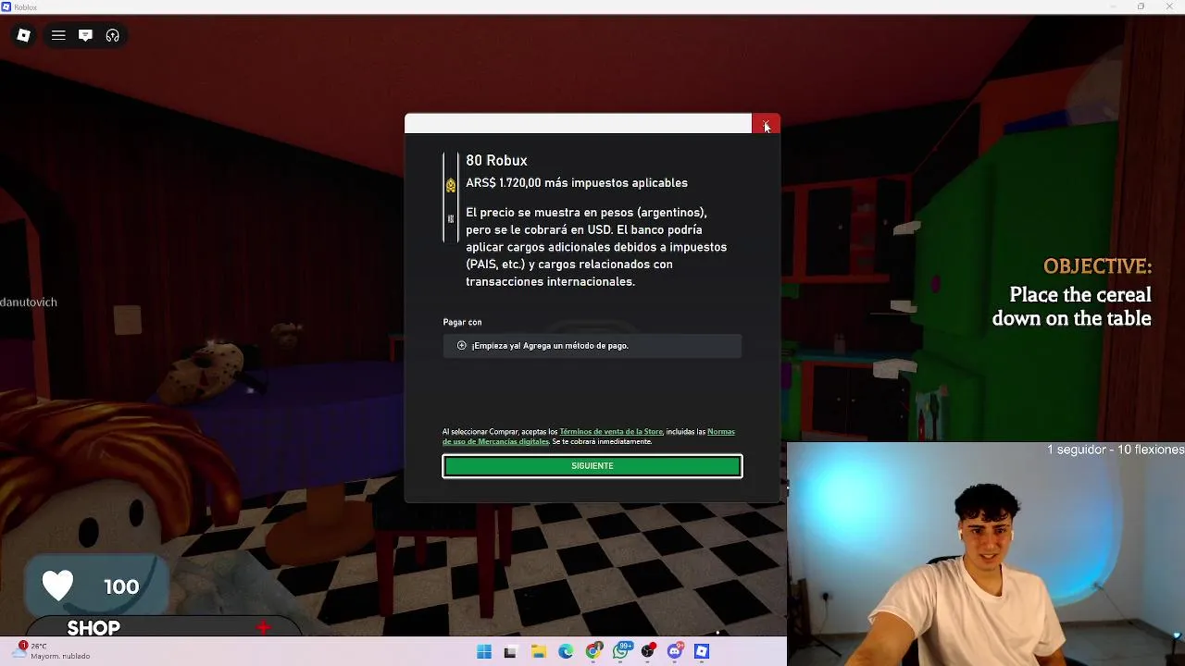Open the chat icon in top bar

pyautogui.click(x=85, y=35)
